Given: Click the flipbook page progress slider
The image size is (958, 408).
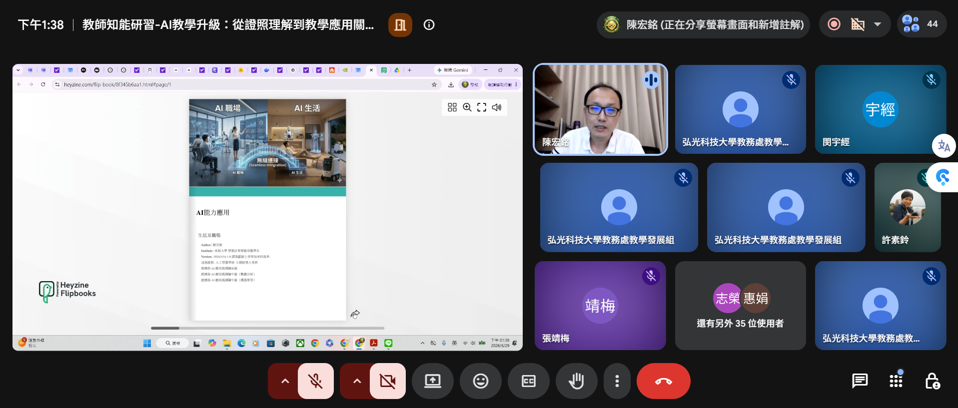Looking at the screenshot, I should click(x=268, y=328).
